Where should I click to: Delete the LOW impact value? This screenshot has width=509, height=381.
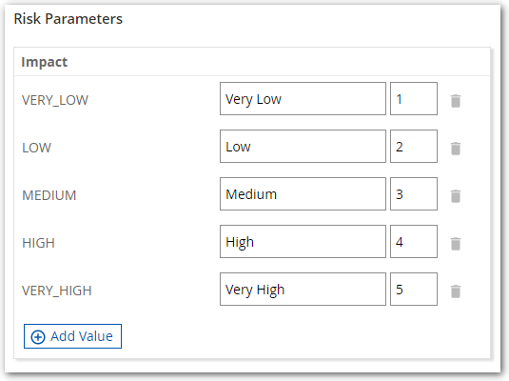(456, 149)
